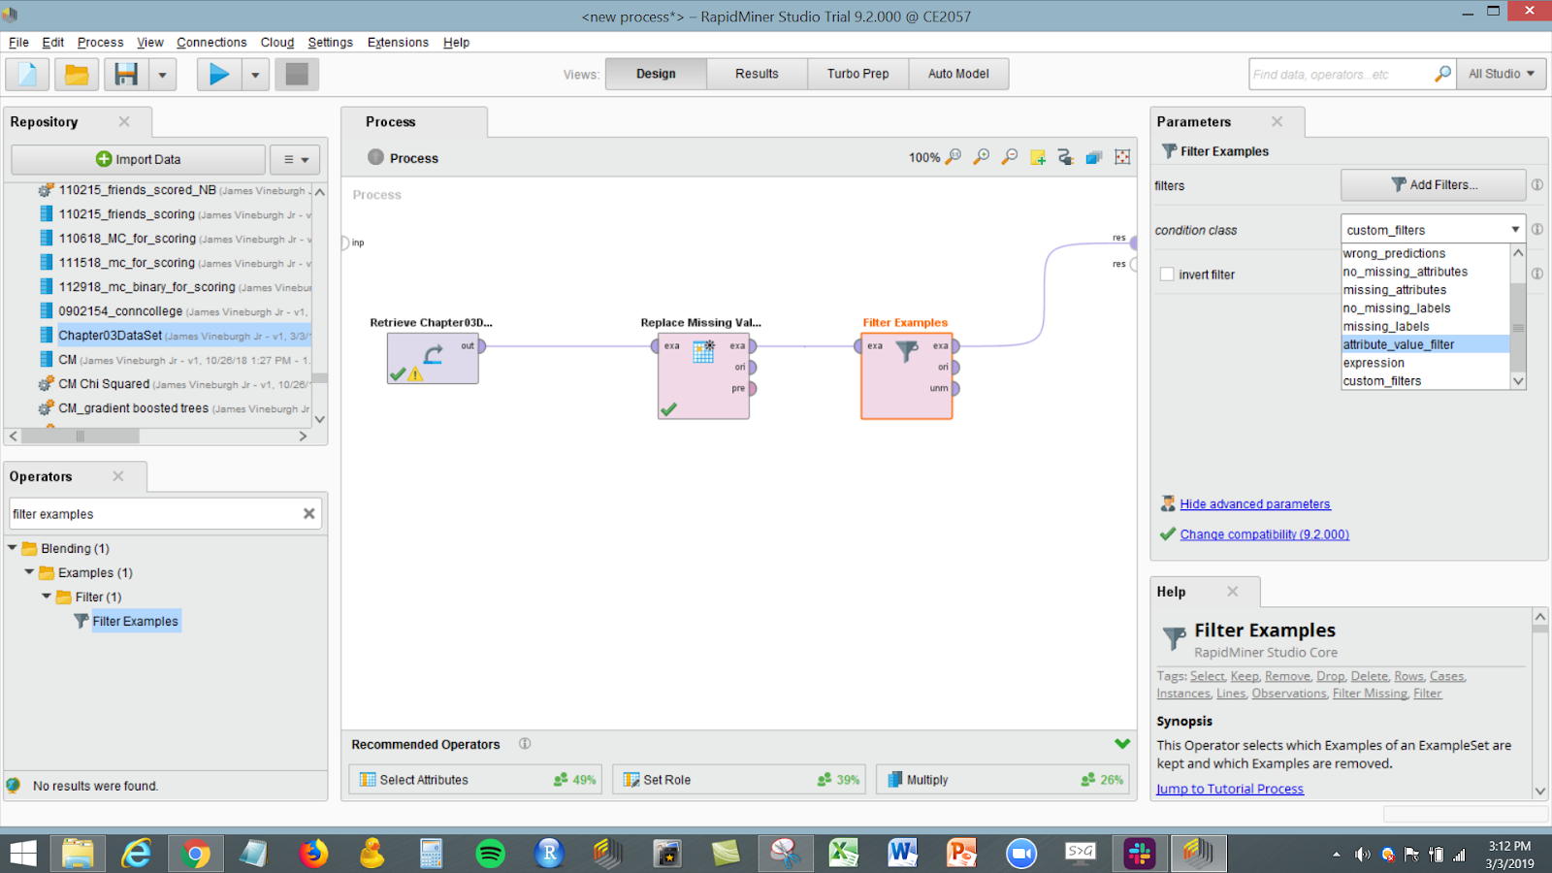This screenshot has height=873, width=1552.
Task: Open the All Studio search scope dropdown
Action: [x=1502, y=74]
